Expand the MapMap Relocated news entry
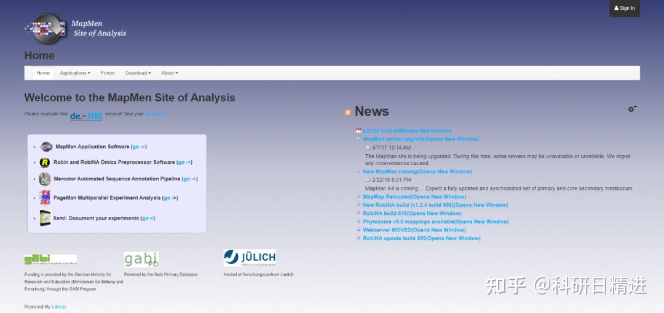 point(358,196)
